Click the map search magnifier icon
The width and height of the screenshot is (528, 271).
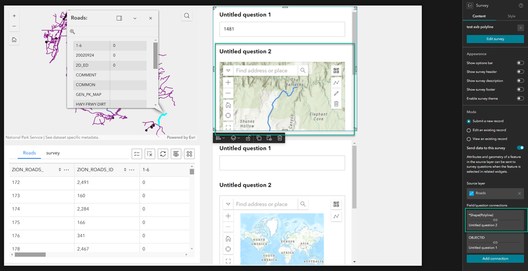click(187, 15)
